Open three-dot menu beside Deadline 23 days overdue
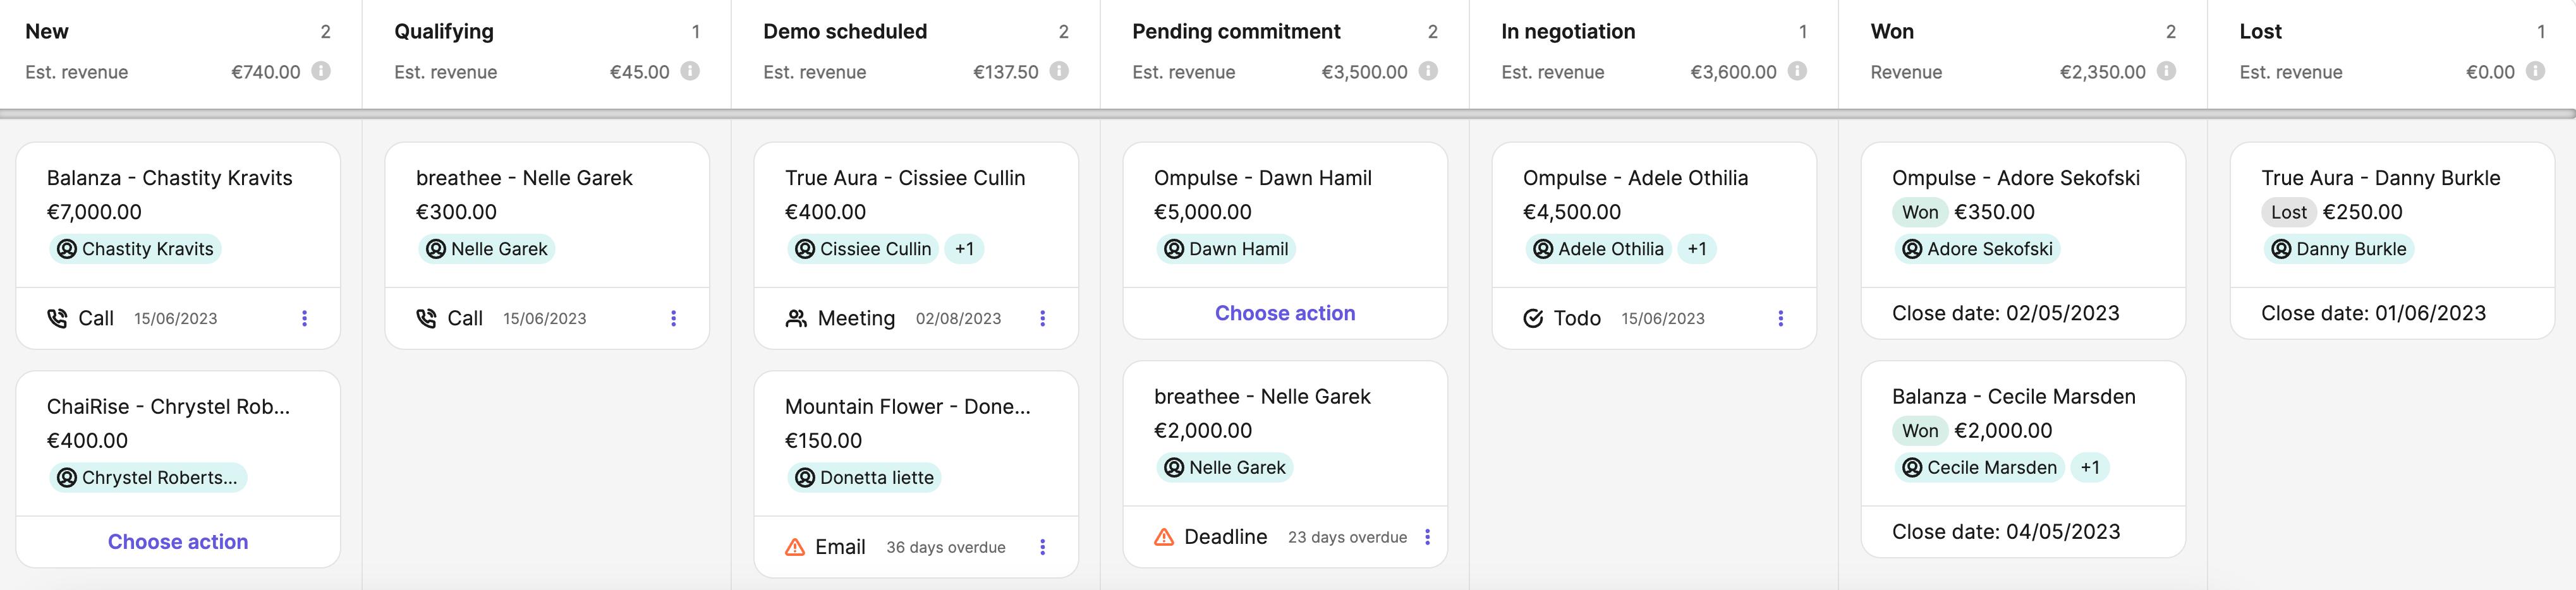2576x590 pixels. click(1428, 537)
